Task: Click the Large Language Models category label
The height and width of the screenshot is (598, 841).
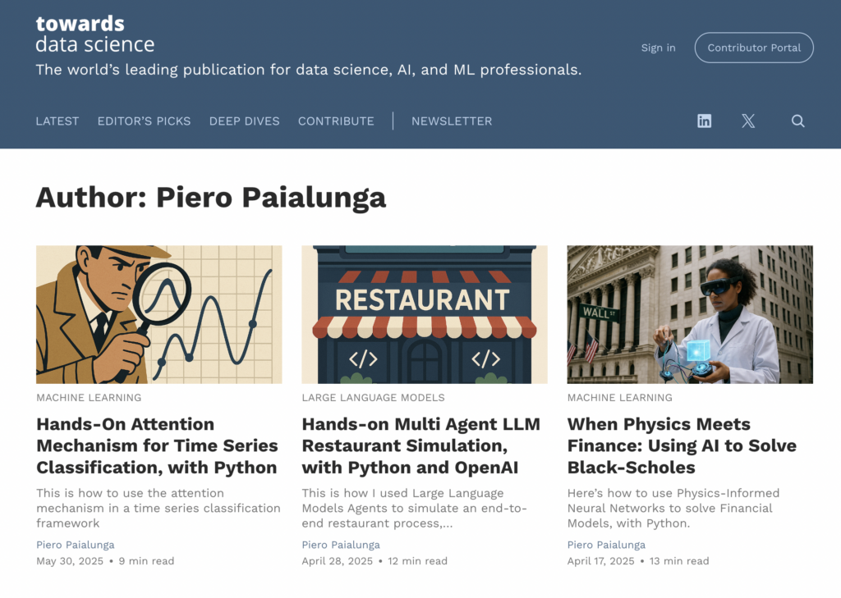Action: point(373,397)
